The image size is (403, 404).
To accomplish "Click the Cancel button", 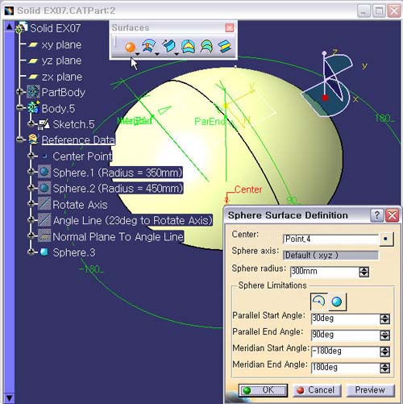I will tap(317, 390).
